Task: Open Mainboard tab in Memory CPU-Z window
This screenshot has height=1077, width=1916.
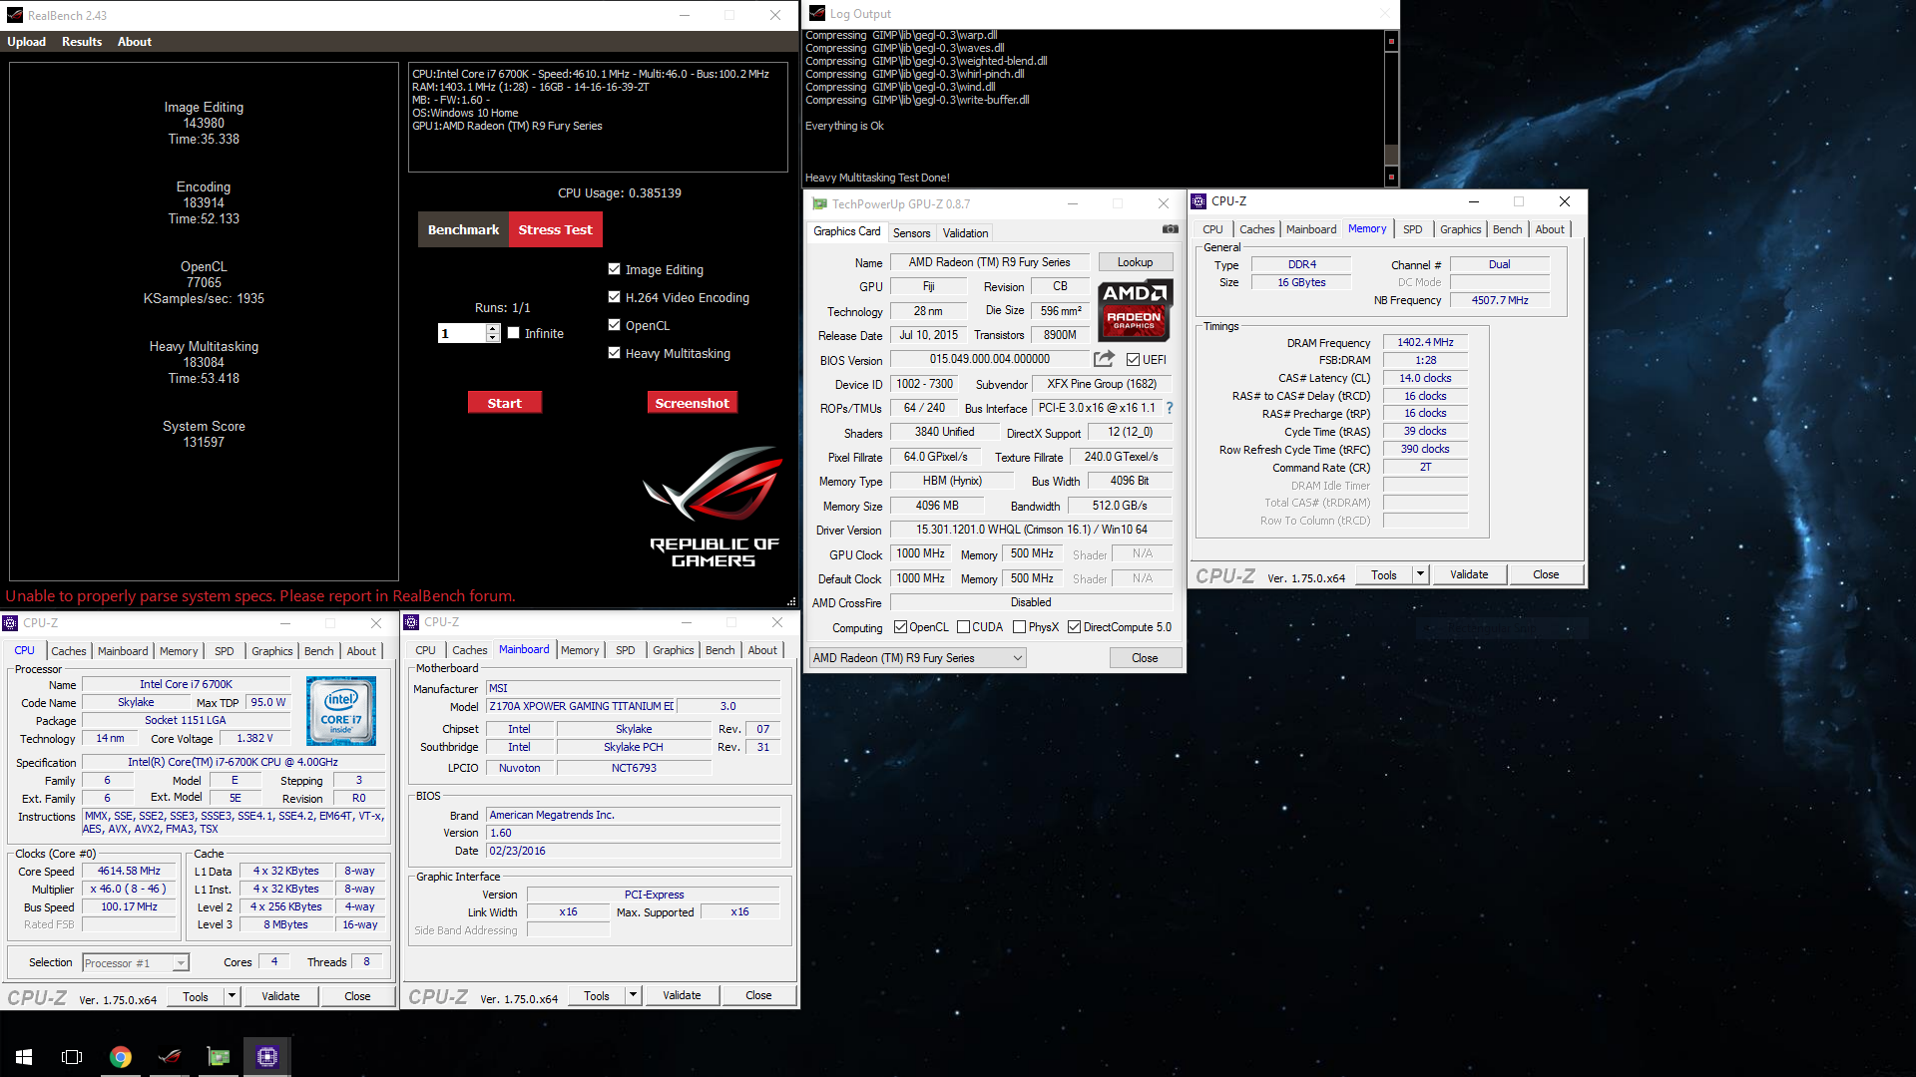Action: click(1310, 229)
